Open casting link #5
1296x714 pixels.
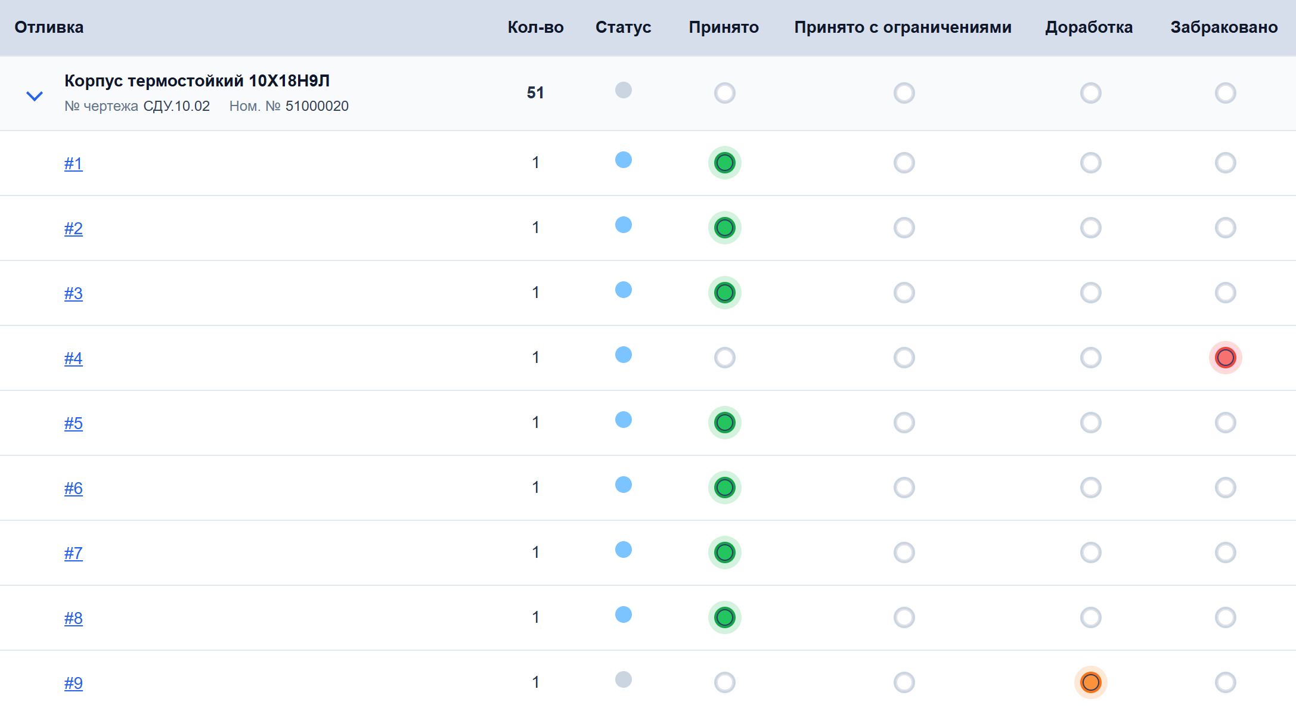73,423
